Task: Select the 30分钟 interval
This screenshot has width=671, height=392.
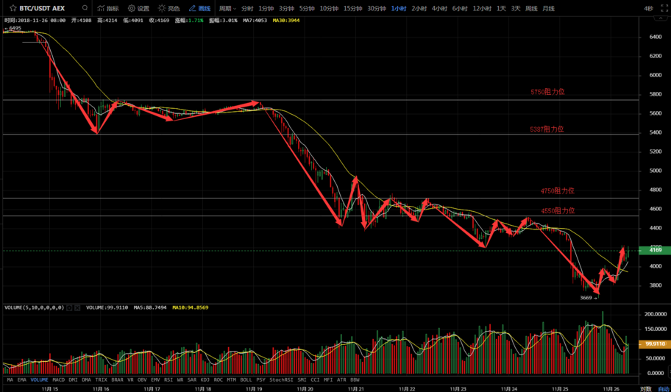Action: pyautogui.click(x=377, y=8)
